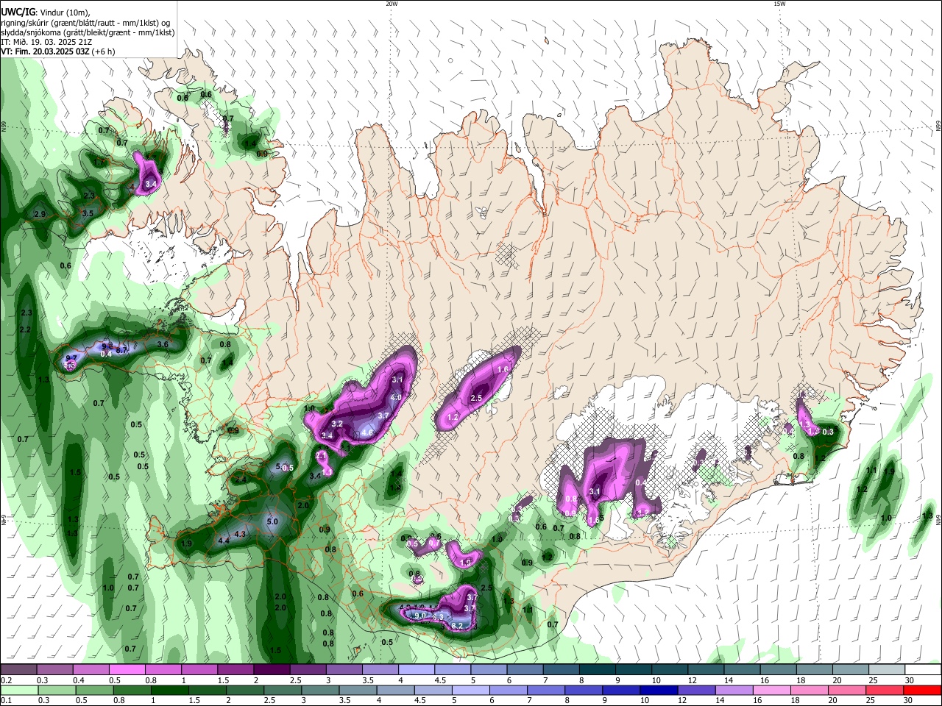Click the 9.7 precipitation value on the map
Screen dimensions: 942x706
tap(71, 358)
